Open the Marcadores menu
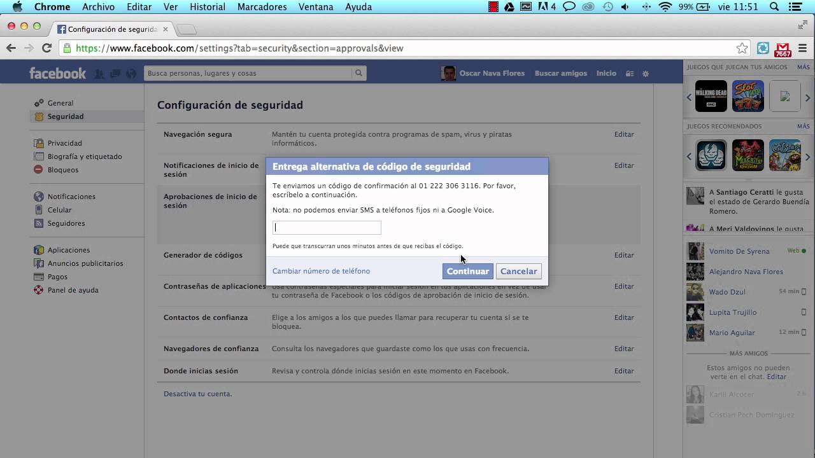This screenshot has height=458, width=815. pyautogui.click(x=262, y=7)
